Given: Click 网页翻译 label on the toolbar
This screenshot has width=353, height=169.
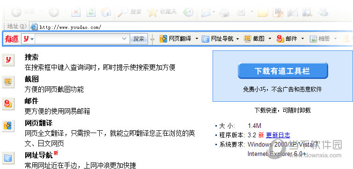Looking at the screenshot, I should click(180, 39).
